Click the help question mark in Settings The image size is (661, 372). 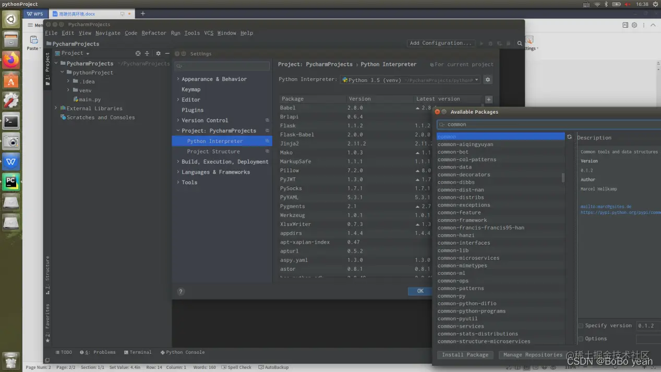click(x=181, y=292)
